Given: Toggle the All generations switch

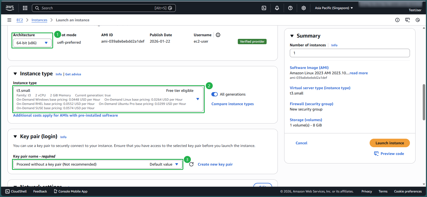Looking at the screenshot, I should (x=215, y=94).
